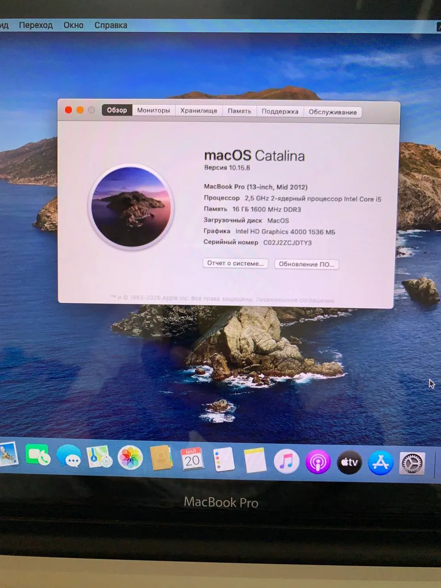The width and height of the screenshot is (441, 588).
Task: Open the Maps app in the Dock
Action: click(100, 457)
